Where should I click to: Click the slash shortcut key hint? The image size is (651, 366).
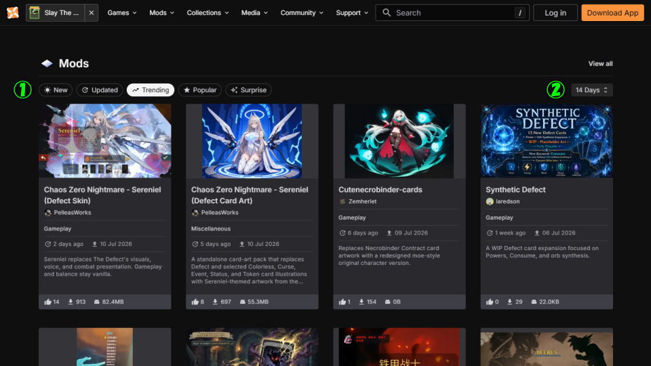(x=520, y=13)
